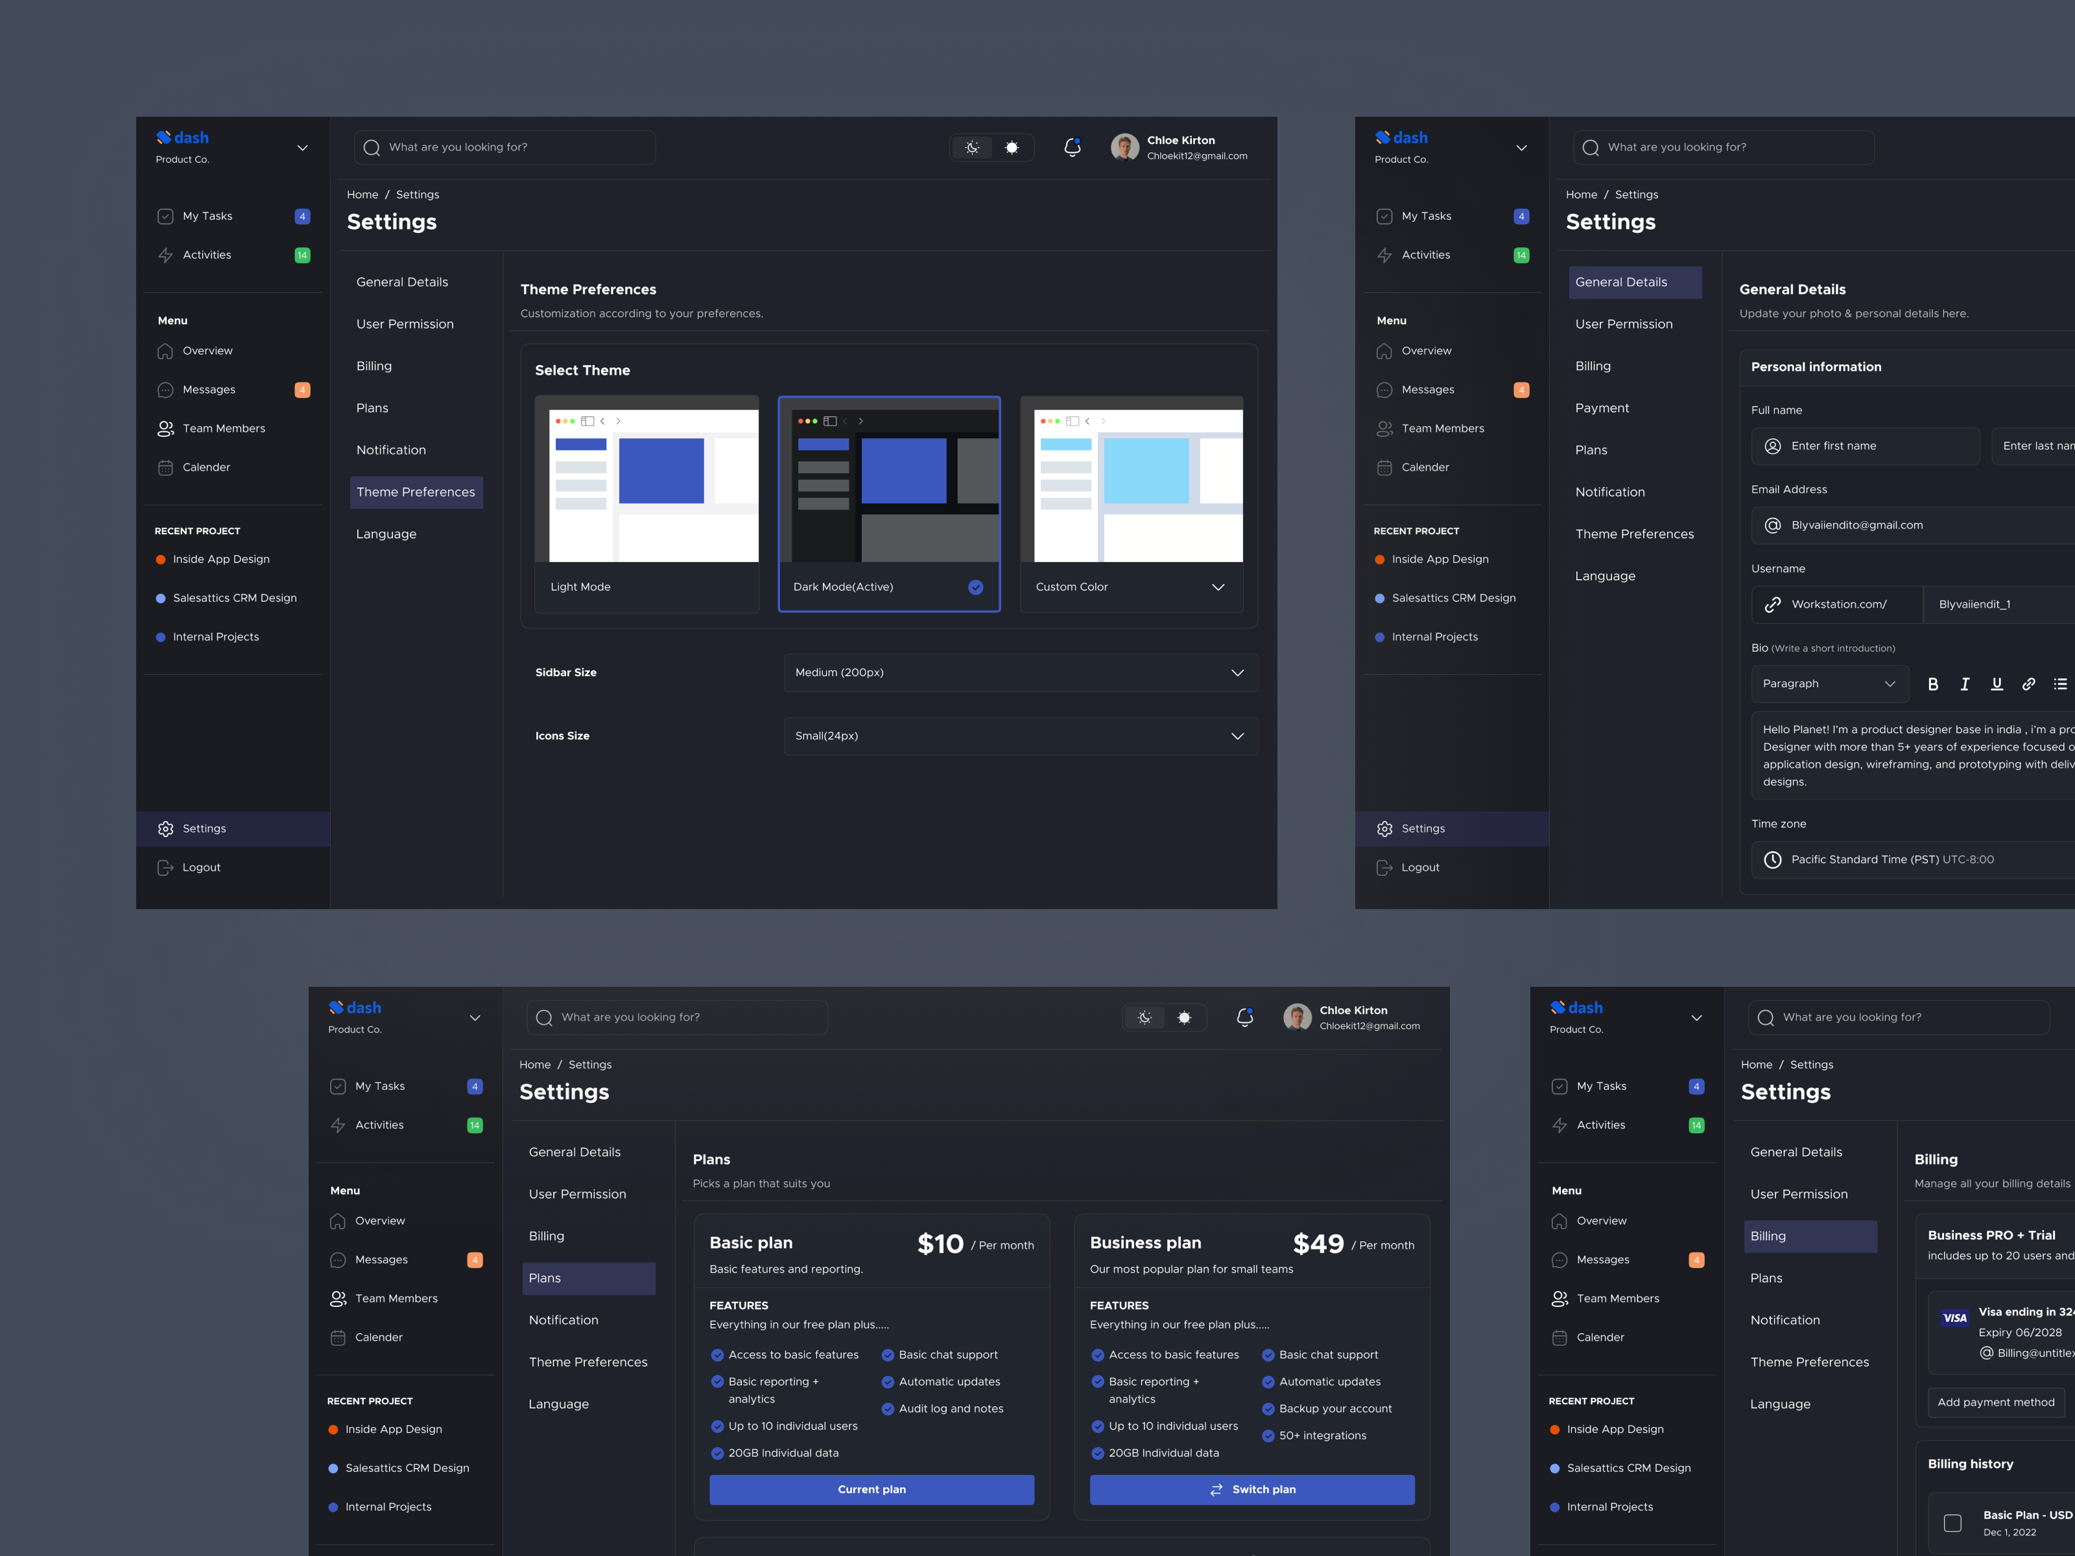Apply bold formatting in the Bio editor
The image size is (2075, 1556).
[1934, 684]
